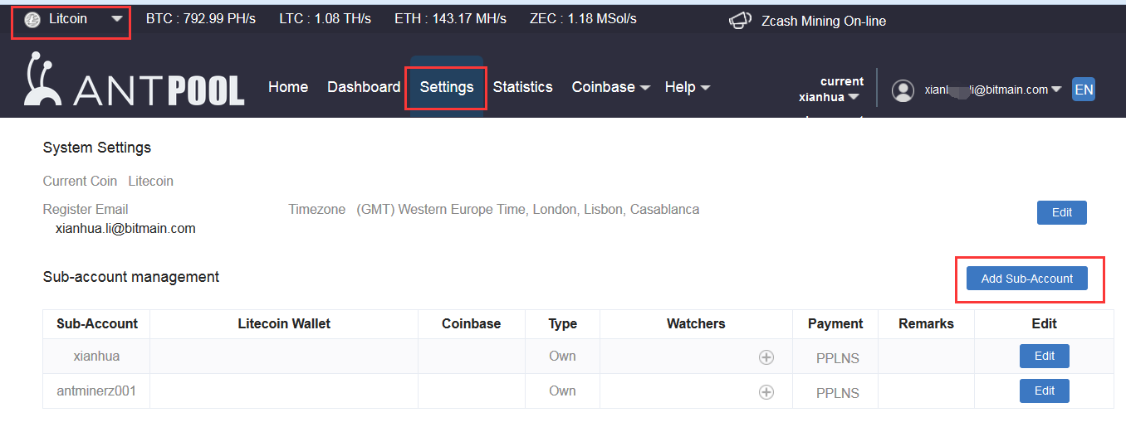Screen dimensions: 1126x427
Task: Click PPLNS payment for xianhua row
Action: point(838,358)
